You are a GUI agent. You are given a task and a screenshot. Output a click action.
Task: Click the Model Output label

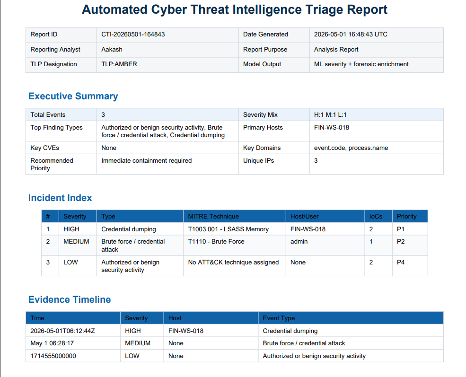262,64
